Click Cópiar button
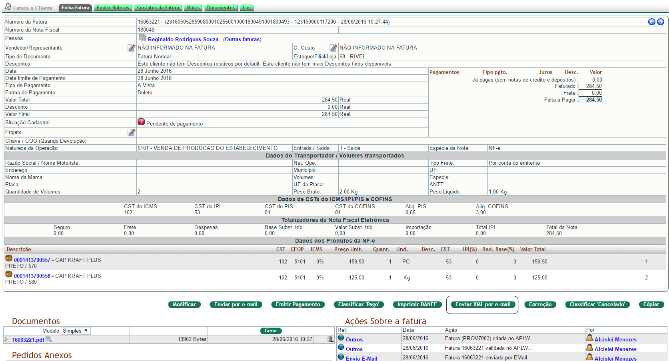This screenshot has height=361, width=669. (651, 305)
